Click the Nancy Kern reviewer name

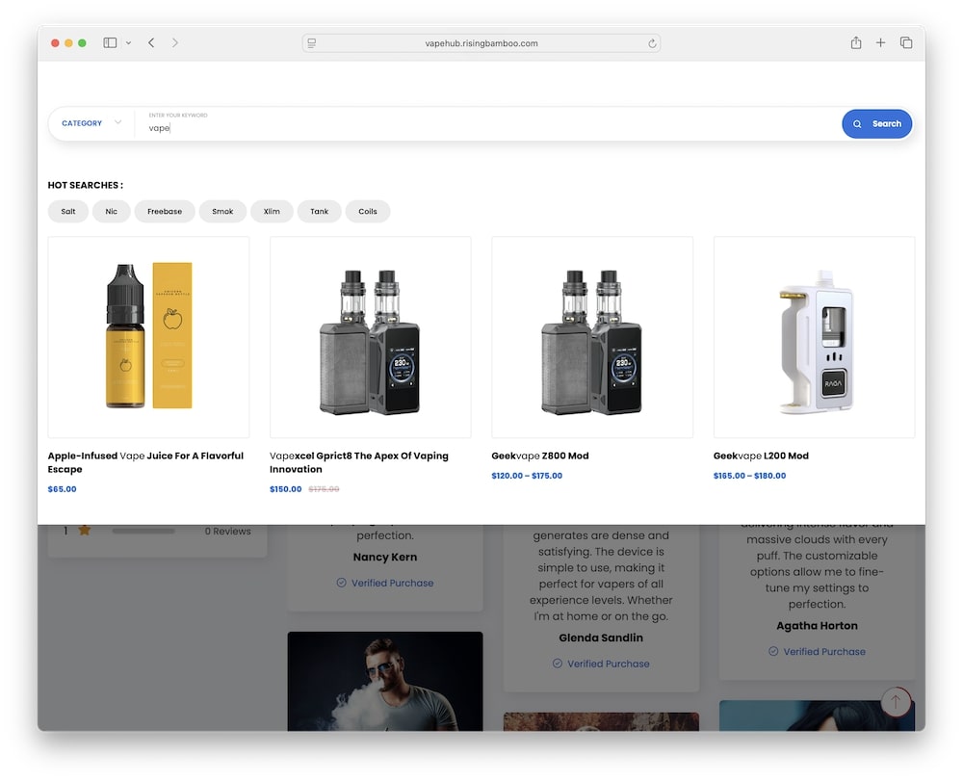coord(385,557)
